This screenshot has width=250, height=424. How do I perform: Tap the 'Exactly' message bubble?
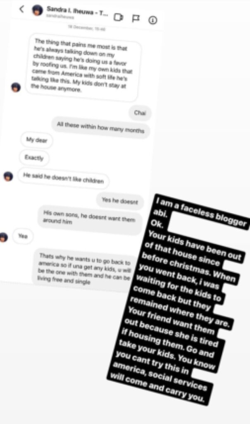tap(34, 158)
